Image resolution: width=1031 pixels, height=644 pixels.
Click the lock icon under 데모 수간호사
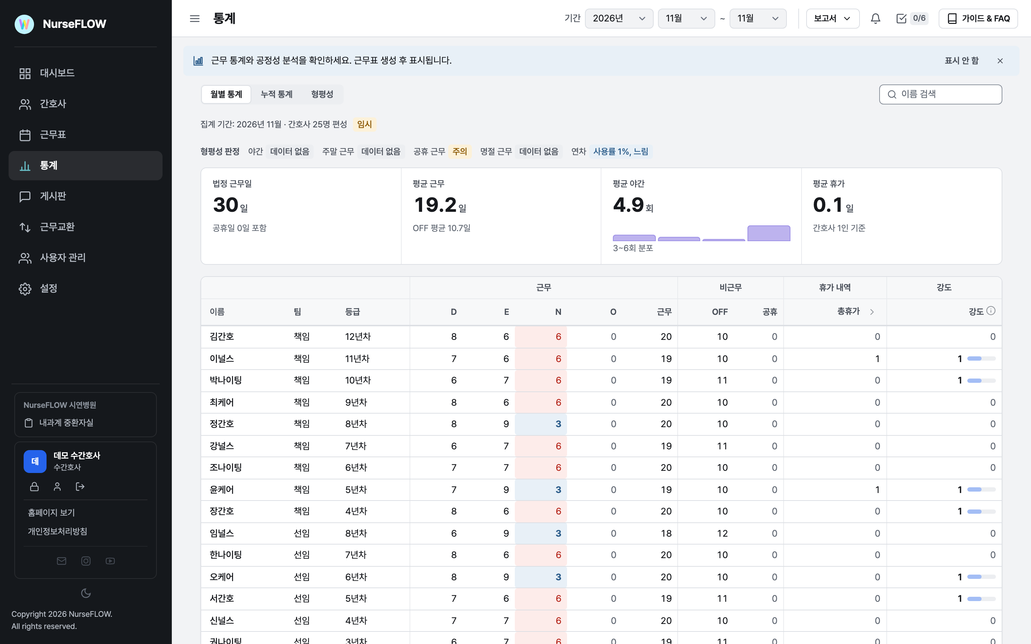pyautogui.click(x=34, y=487)
